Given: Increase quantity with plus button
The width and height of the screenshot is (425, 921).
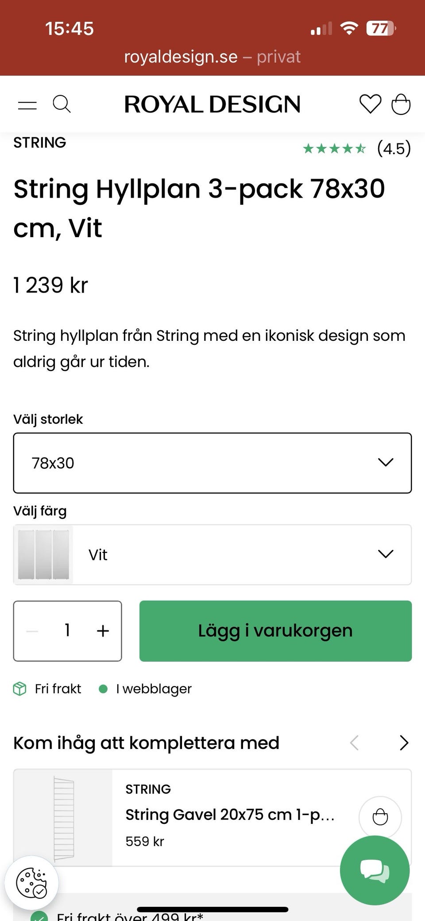Looking at the screenshot, I should 103,631.
